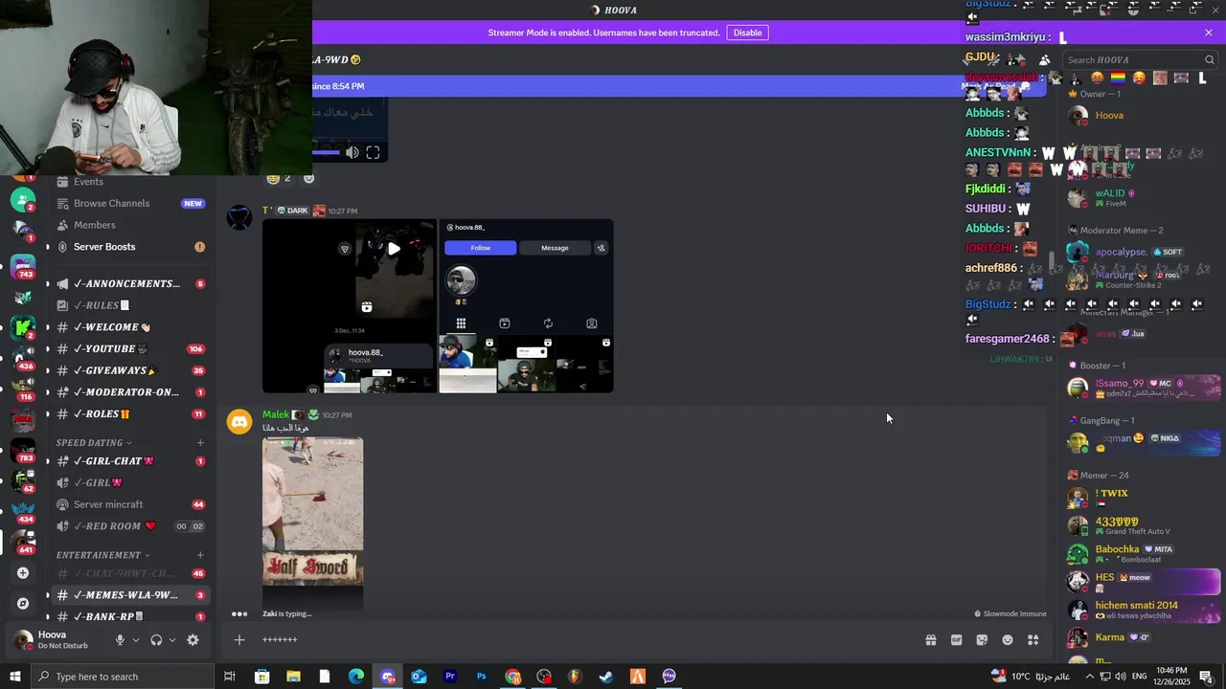Disable Streamer Mode via the Disable button
This screenshot has height=689, width=1226.
pos(747,33)
